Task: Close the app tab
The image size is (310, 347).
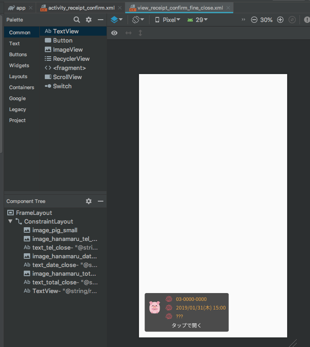Action: [31, 8]
